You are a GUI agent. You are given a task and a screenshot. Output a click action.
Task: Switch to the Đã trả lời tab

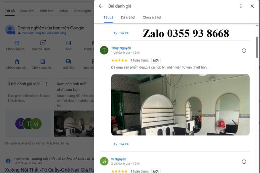tap(128, 17)
